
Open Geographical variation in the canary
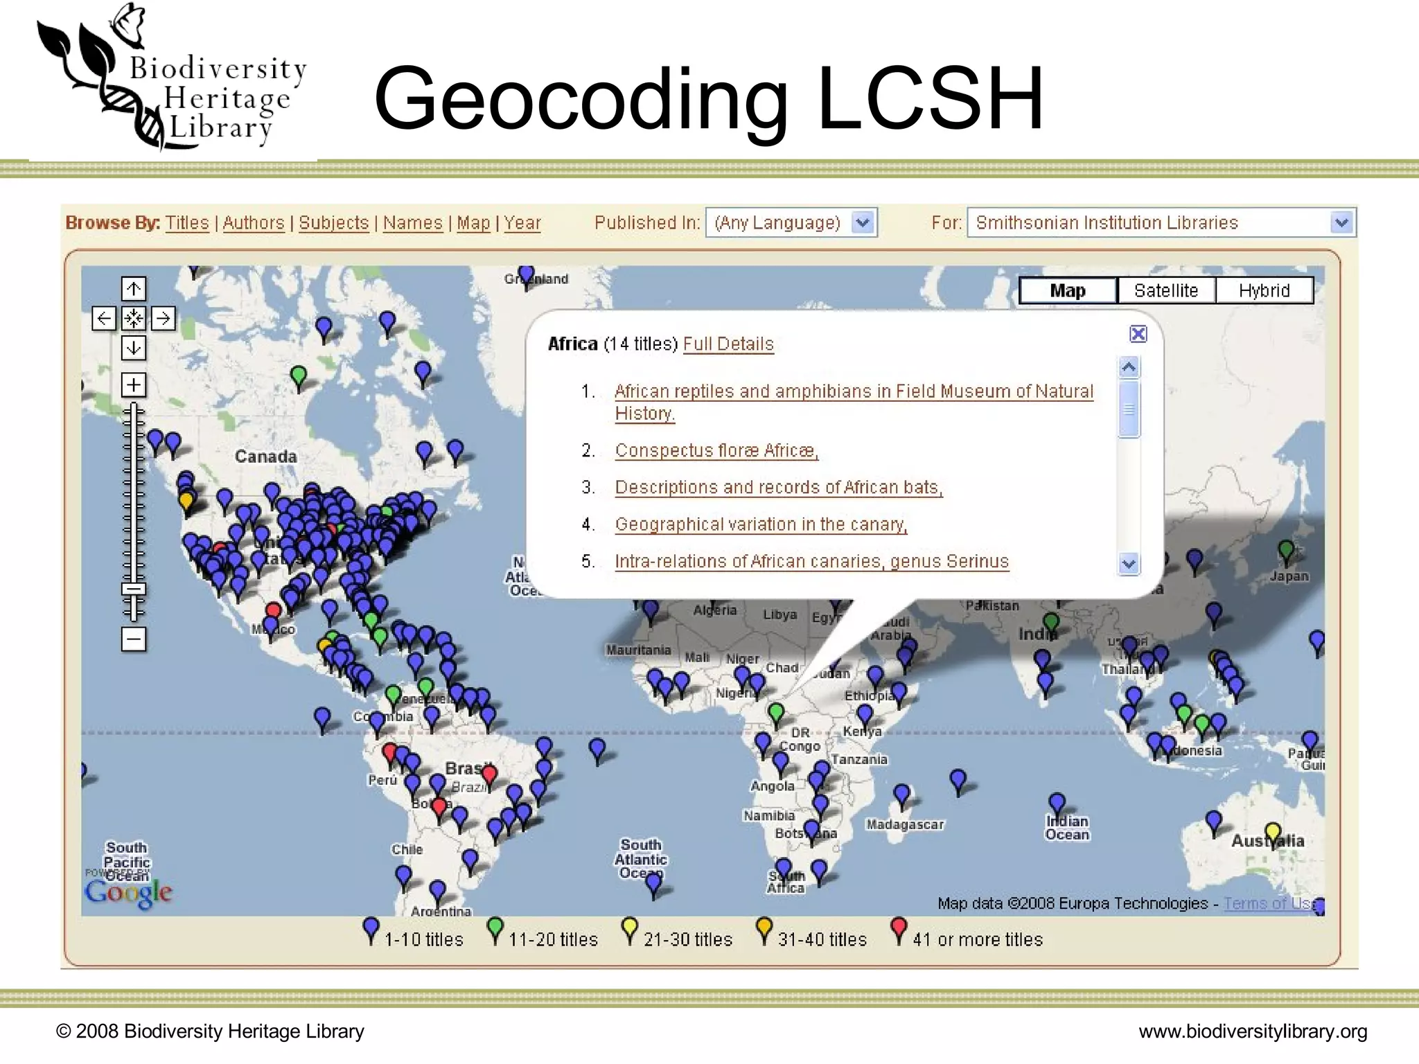(x=761, y=524)
